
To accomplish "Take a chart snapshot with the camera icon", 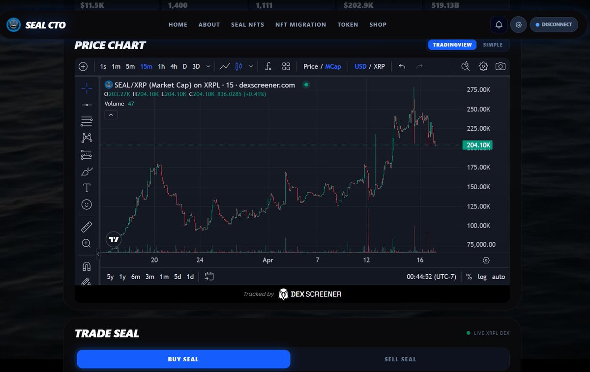I will click(x=501, y=66).
